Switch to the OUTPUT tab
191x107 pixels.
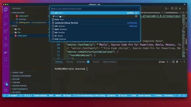tap(96, 62)
